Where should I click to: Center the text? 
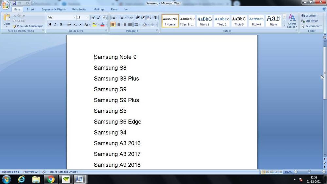coord(119,25)
